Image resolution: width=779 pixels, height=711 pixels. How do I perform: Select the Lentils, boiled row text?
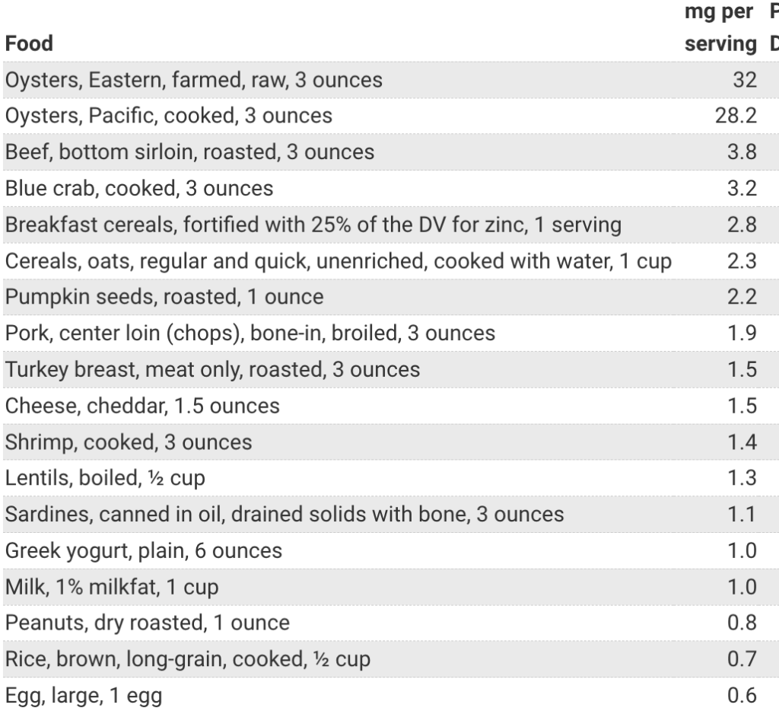click(105, 478)
